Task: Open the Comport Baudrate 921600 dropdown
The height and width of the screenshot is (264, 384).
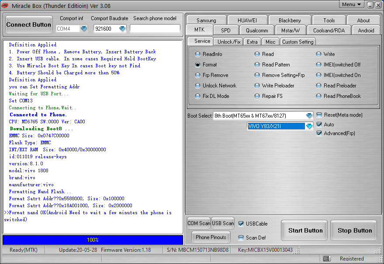Action: [122, 29]
